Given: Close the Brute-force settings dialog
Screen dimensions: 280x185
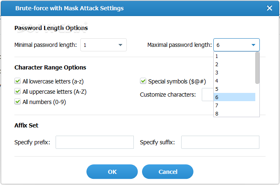Looking at the screenshot, I should 270,8.
